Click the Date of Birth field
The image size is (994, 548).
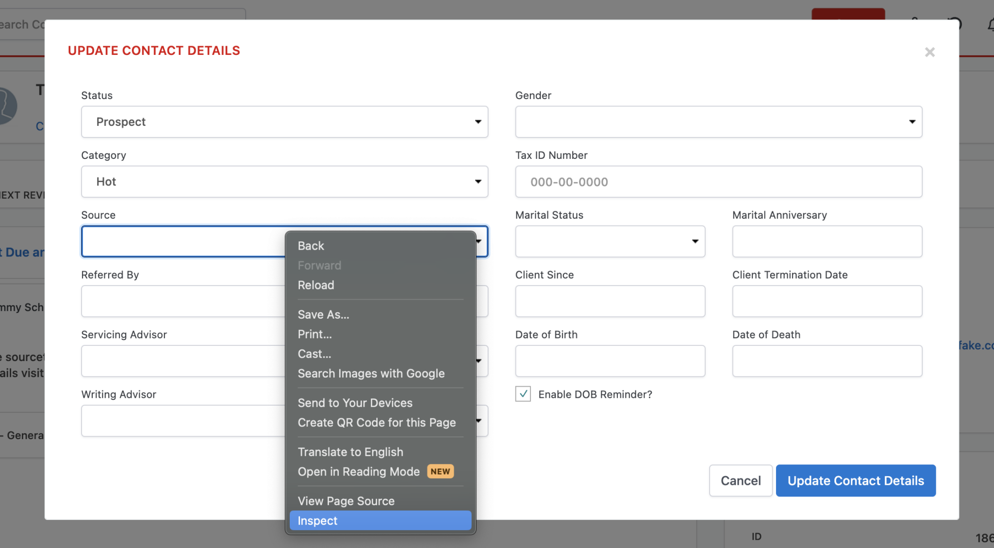610,361
